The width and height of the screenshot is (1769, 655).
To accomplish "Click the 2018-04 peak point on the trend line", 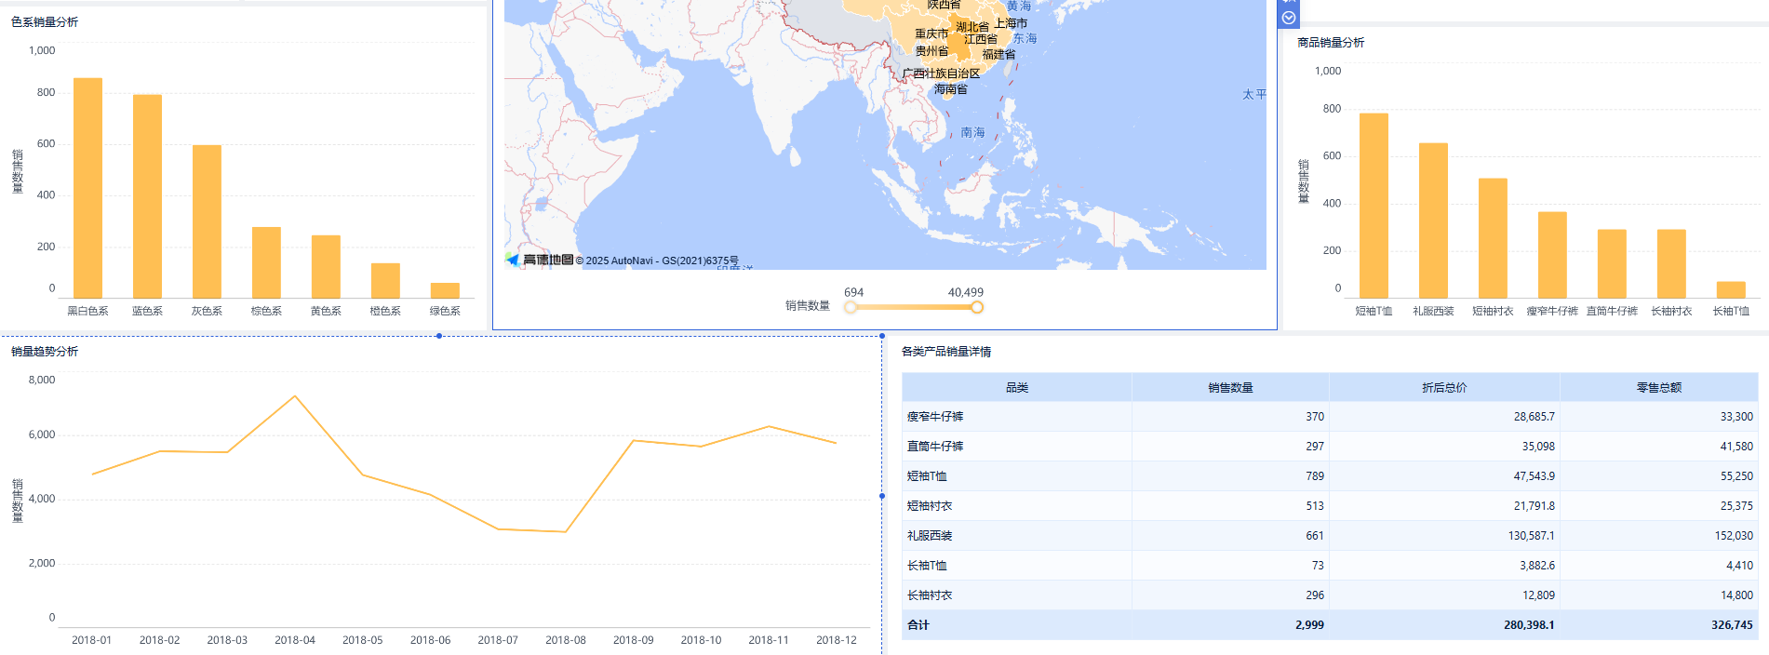I will [x=295, y=396].
